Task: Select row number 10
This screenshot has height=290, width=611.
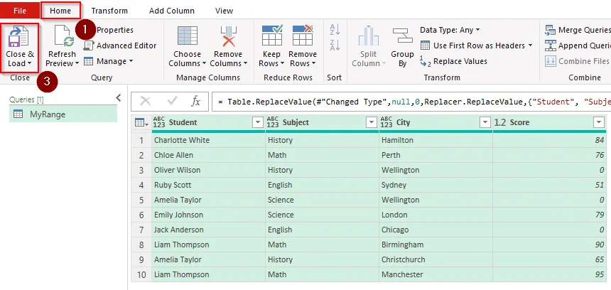Action: 141,274
